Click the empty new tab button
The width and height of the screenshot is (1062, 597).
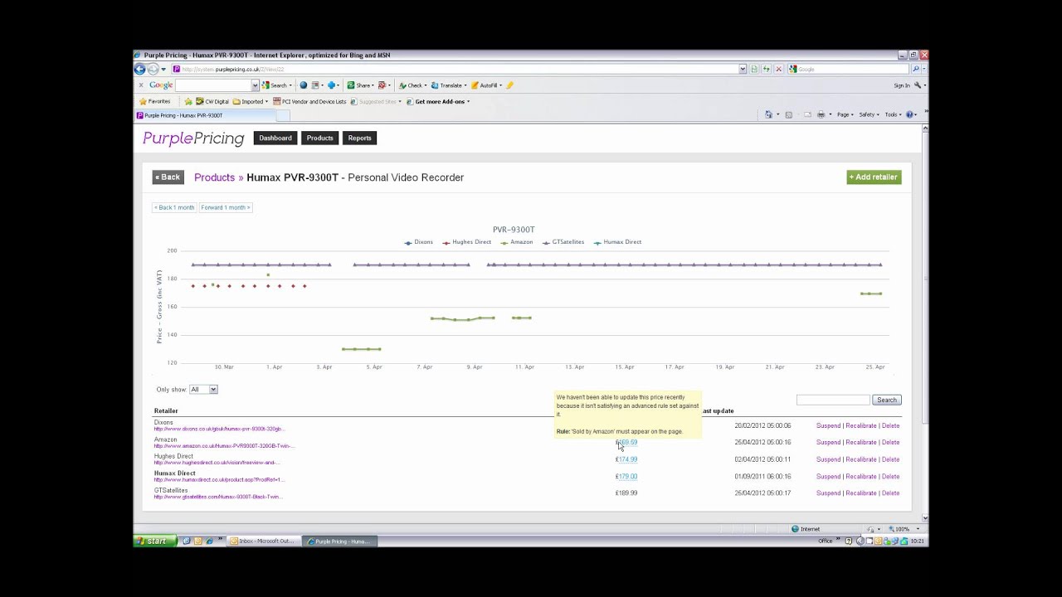pyautogui.click(x=282, y=115)
